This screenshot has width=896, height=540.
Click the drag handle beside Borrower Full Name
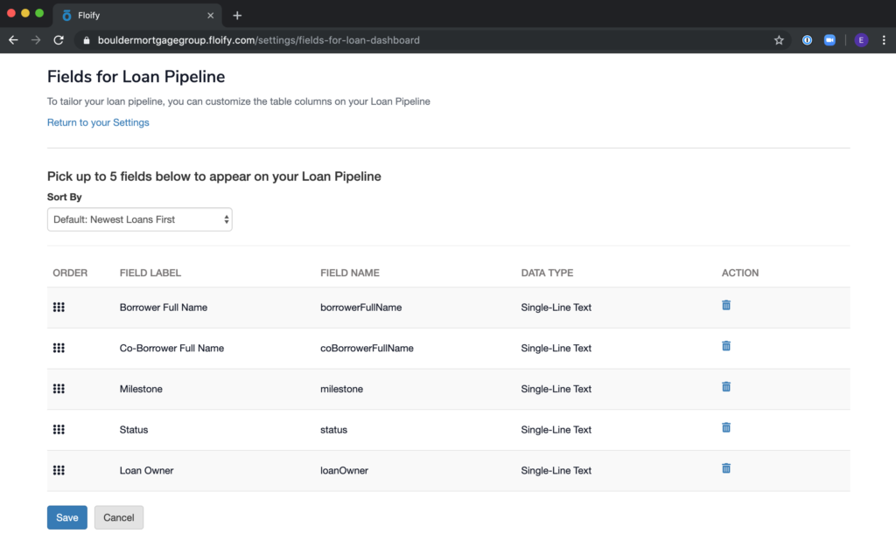click(x=59, y=307)
